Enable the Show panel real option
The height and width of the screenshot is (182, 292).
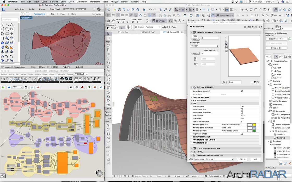[241, 109]
